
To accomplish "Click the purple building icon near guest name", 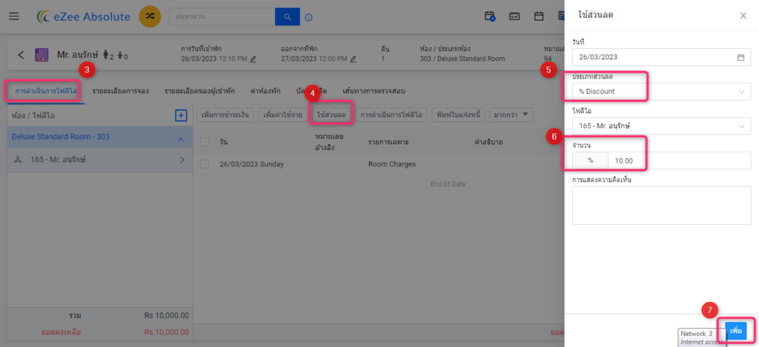I will coord(42,55).
